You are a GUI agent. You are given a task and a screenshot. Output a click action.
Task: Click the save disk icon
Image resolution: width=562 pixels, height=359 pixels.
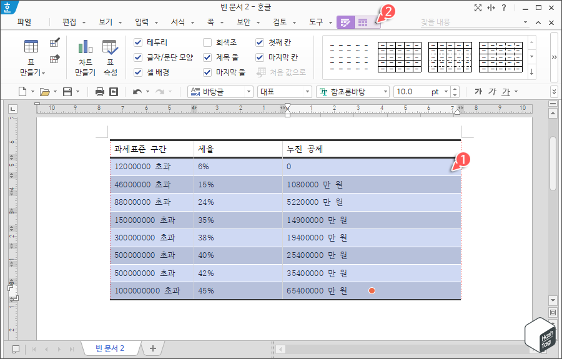point(67,92)
